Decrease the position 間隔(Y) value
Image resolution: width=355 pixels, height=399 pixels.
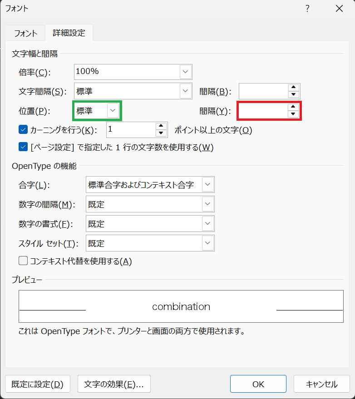[x=294, y=114]
